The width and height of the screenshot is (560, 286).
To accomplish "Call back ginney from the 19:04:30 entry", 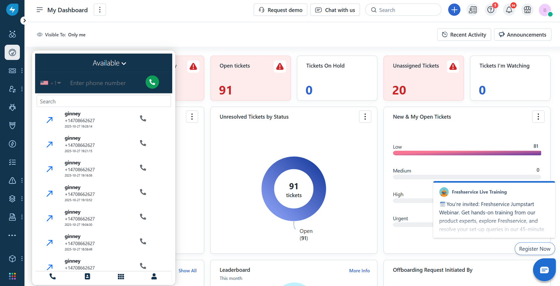I will click(143, 217).
